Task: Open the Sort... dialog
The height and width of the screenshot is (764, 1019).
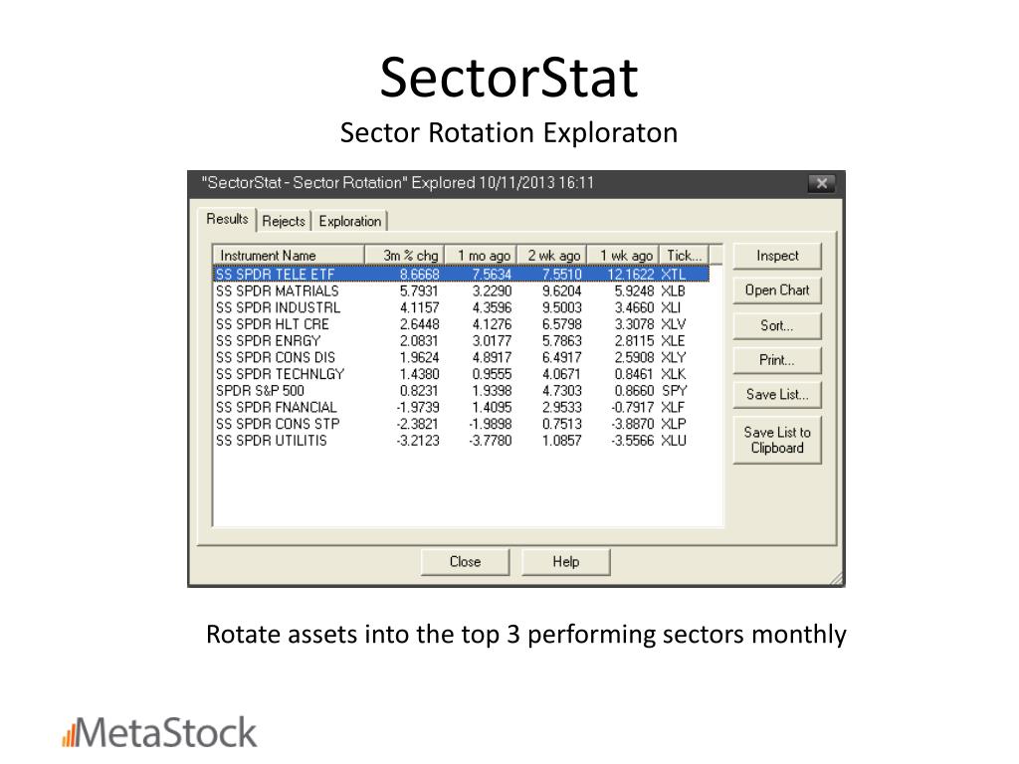Action: pos(777,325)
